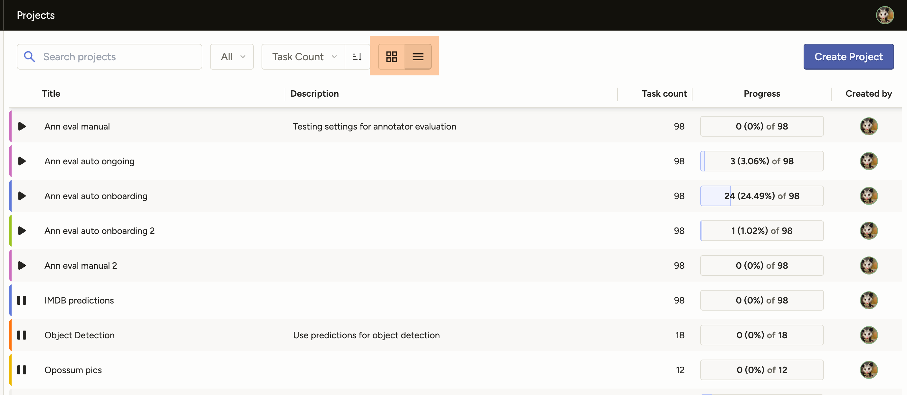Open the All filter dropdown
The image size is (907, 395).
(x=231, y=56)
